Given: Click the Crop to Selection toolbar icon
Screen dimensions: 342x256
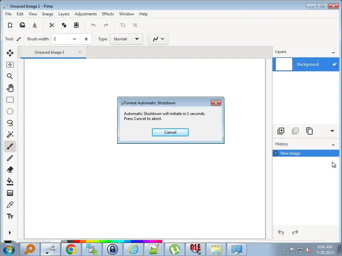Looking at the screenshot, I should [x=123, y=25].
